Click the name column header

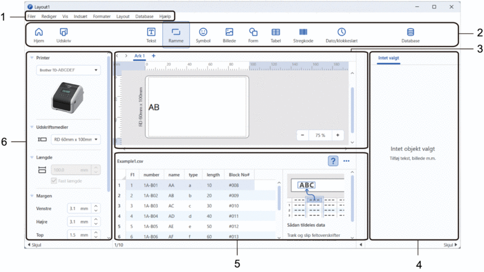coord(174,175)
